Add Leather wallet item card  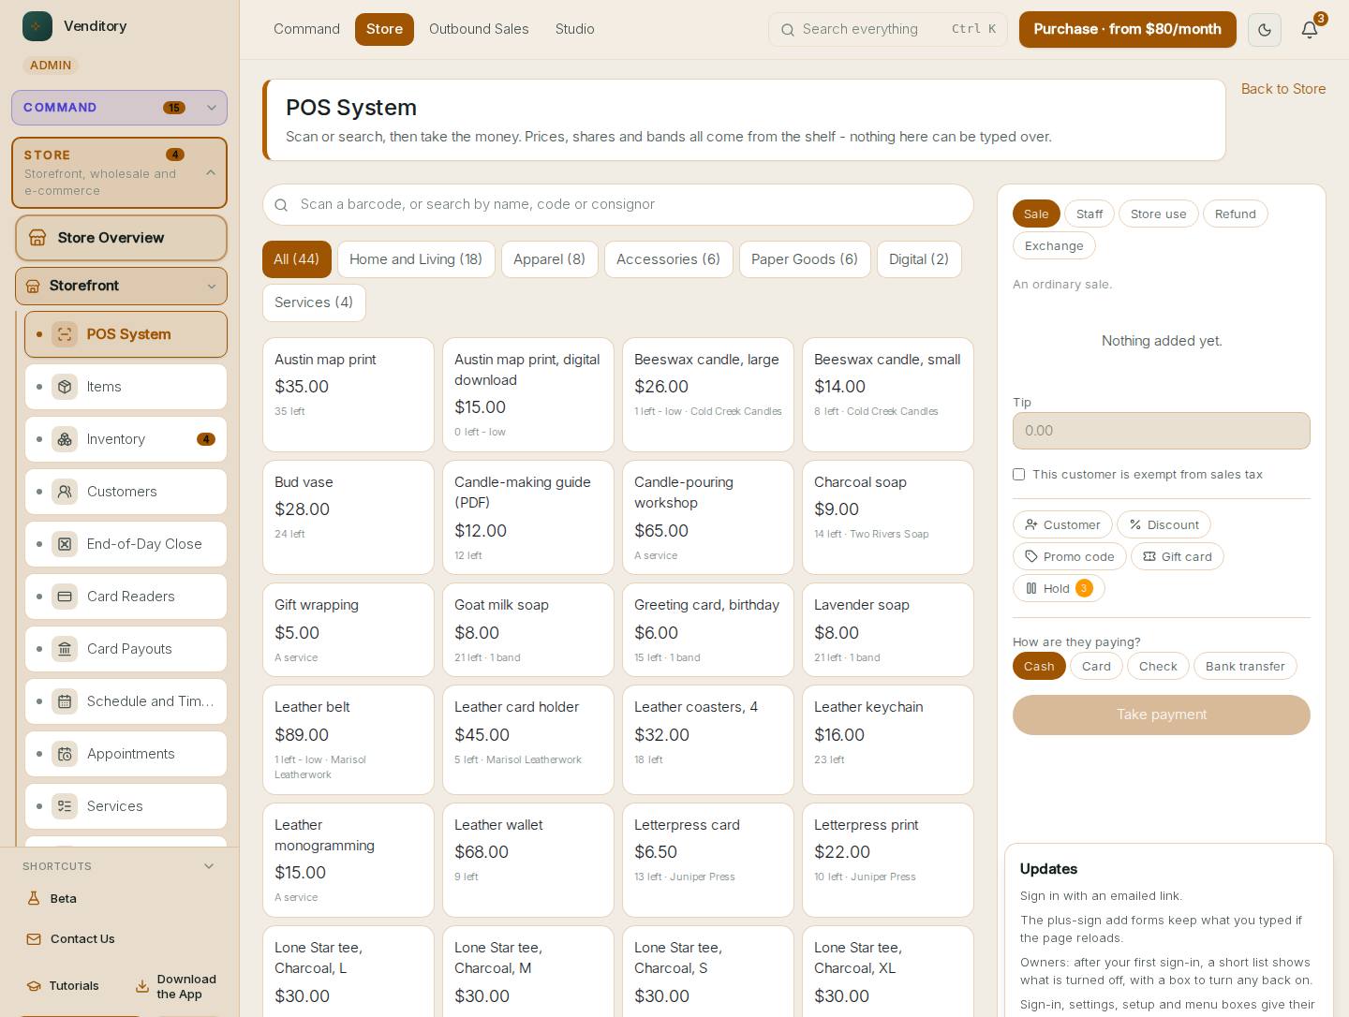[528, 860]
